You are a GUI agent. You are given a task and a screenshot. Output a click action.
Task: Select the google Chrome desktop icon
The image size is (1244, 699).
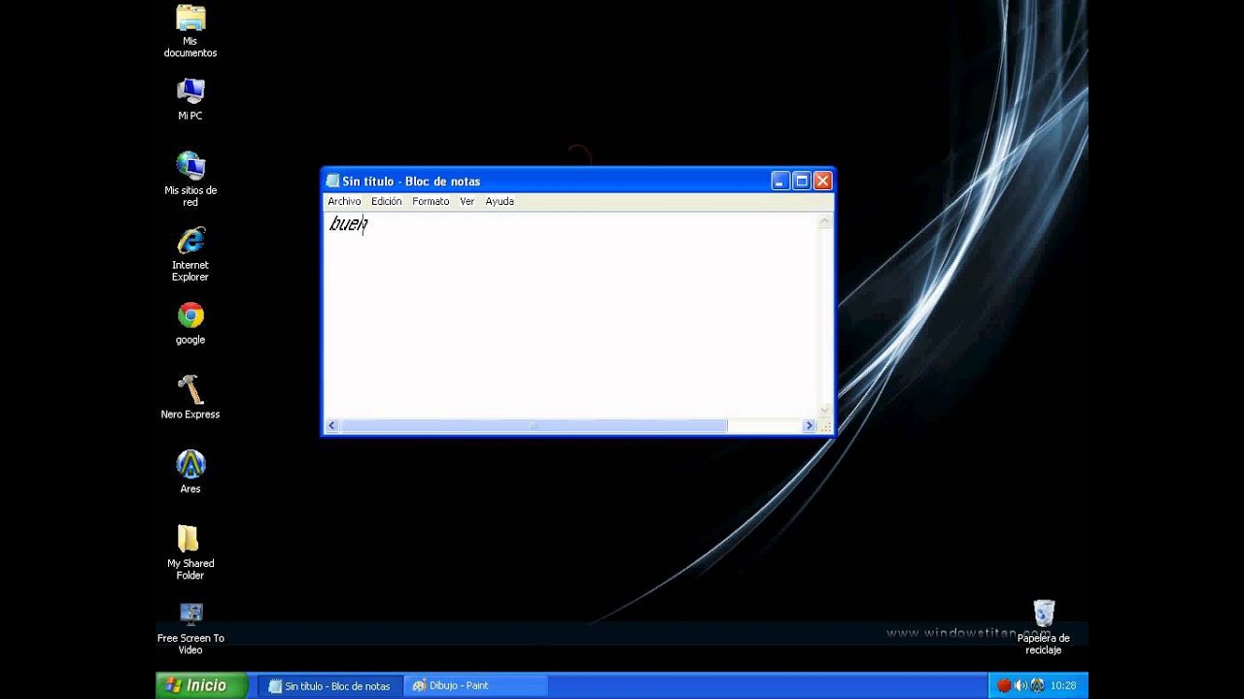pos(190,323)
